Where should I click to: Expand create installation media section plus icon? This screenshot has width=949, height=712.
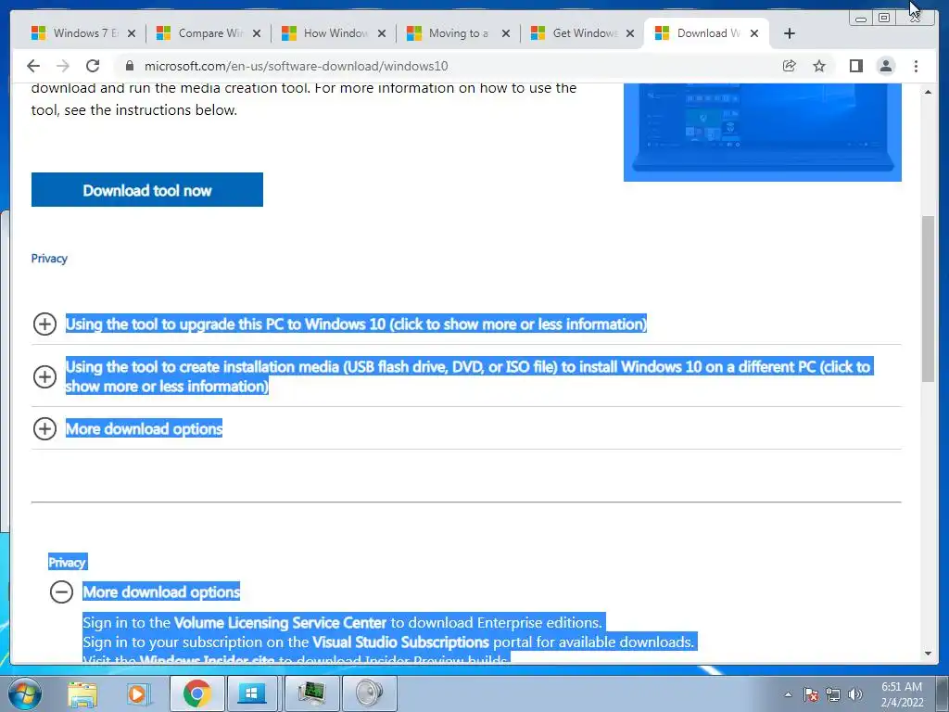click(x=44, y=376)
